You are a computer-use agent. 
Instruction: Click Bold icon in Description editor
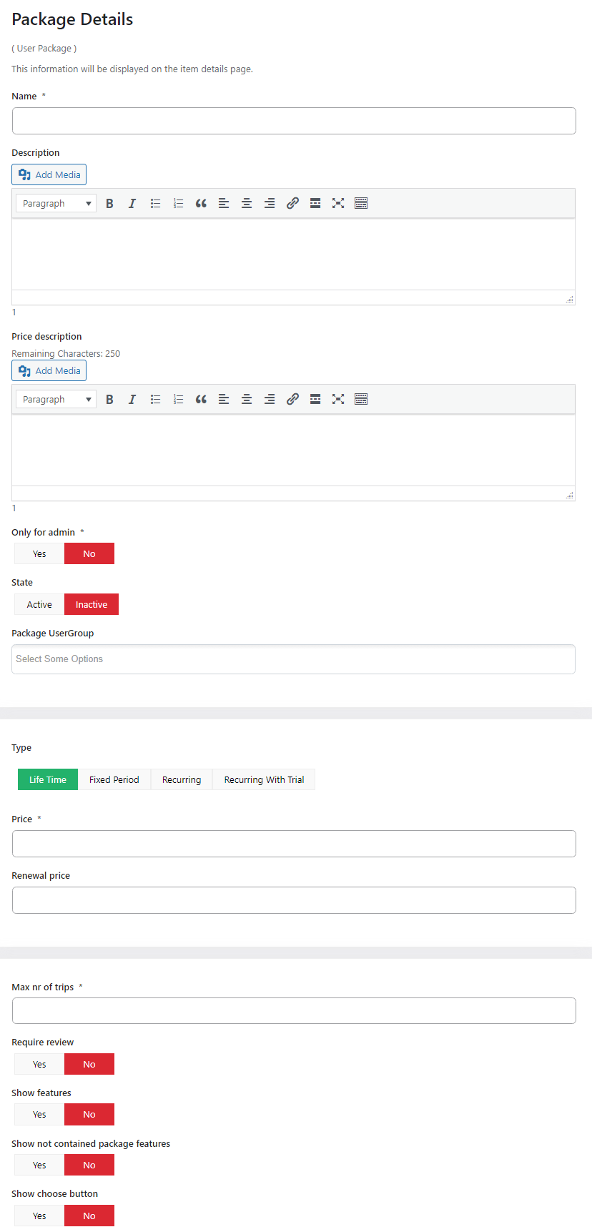(109, 204)
